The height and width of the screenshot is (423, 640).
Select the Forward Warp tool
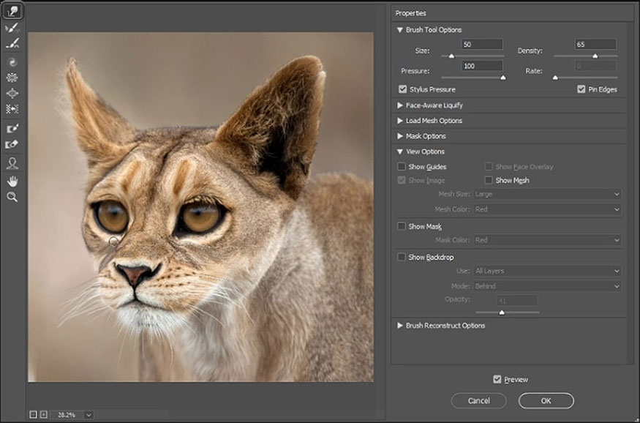coord(12,11)
